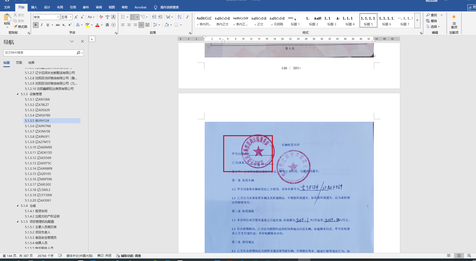476x261 pixels.
Task: Insert enclosed character (字 in circle)
Action: pyautogui.click(x=113, y=25)
